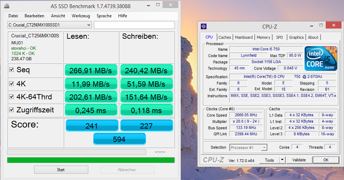The height and width of the screenshot is (180, 344).
Task: Open the Hilfe menu
Action: [122, 16]
